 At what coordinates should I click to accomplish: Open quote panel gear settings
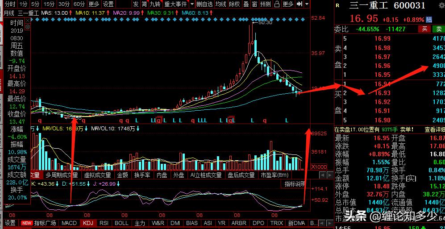point(442,5)
